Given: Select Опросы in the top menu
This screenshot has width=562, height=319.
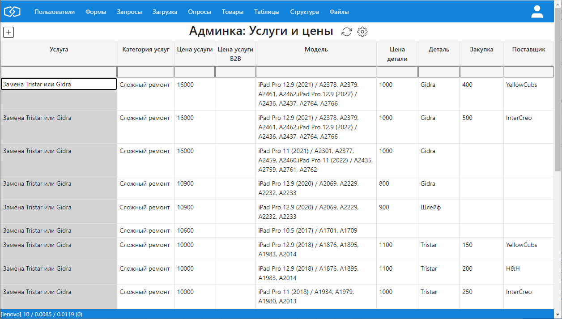Looking at the screenshot, I should (200, 12).
